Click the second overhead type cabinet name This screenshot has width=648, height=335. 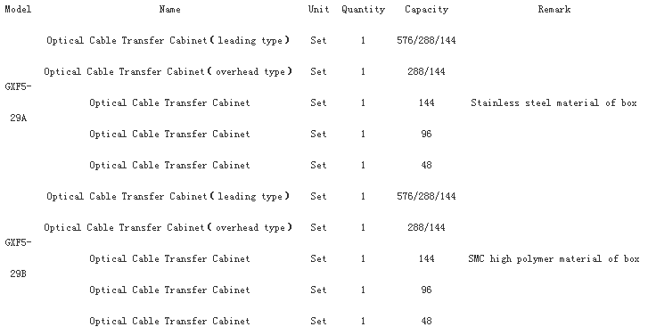coord(168,227)
